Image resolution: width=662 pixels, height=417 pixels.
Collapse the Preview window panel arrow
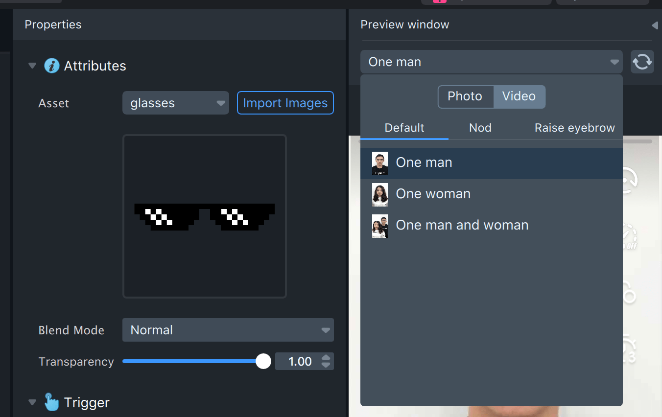[x=655, y=25]
